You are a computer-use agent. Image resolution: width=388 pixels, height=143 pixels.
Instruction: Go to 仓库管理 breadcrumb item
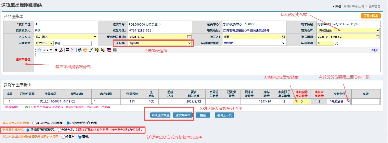pos(375,7)
